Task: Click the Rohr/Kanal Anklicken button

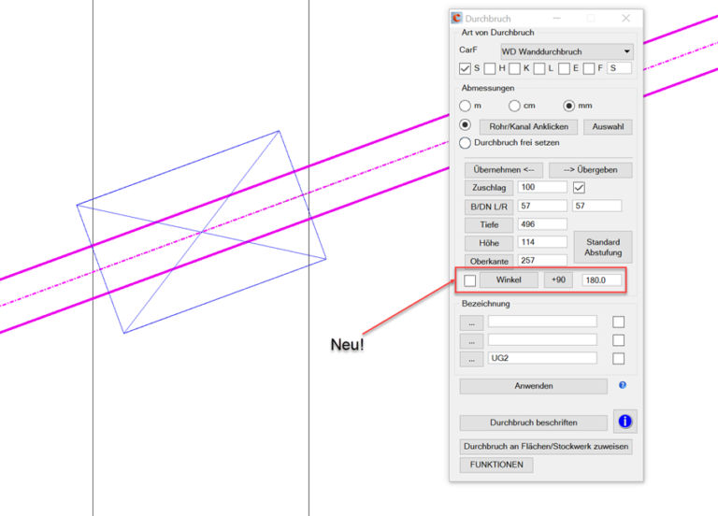Action: point(528,127)
